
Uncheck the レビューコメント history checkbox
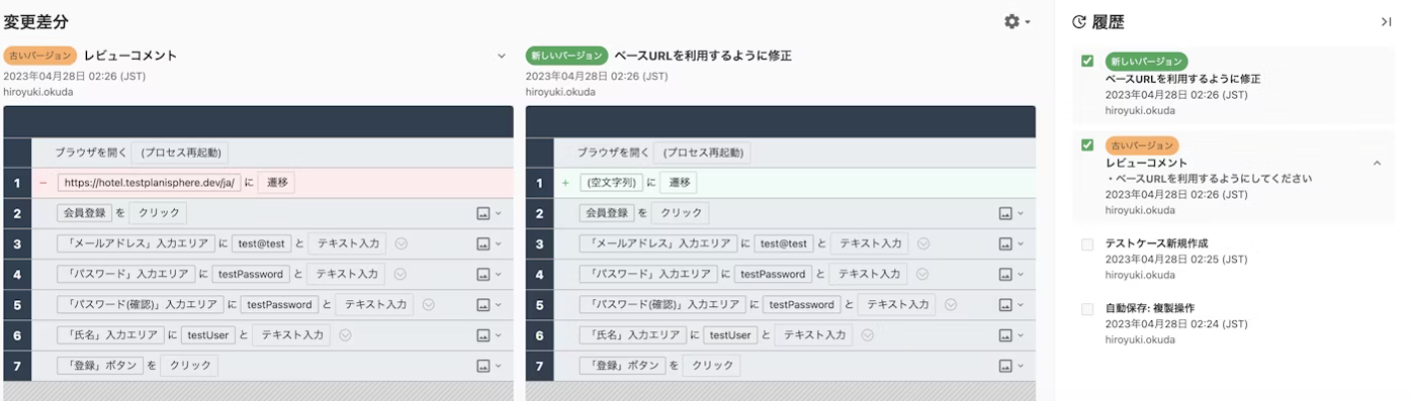click(1087, 146)
